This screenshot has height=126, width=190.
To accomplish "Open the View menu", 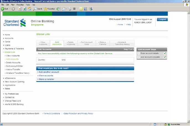I will 13,5.
